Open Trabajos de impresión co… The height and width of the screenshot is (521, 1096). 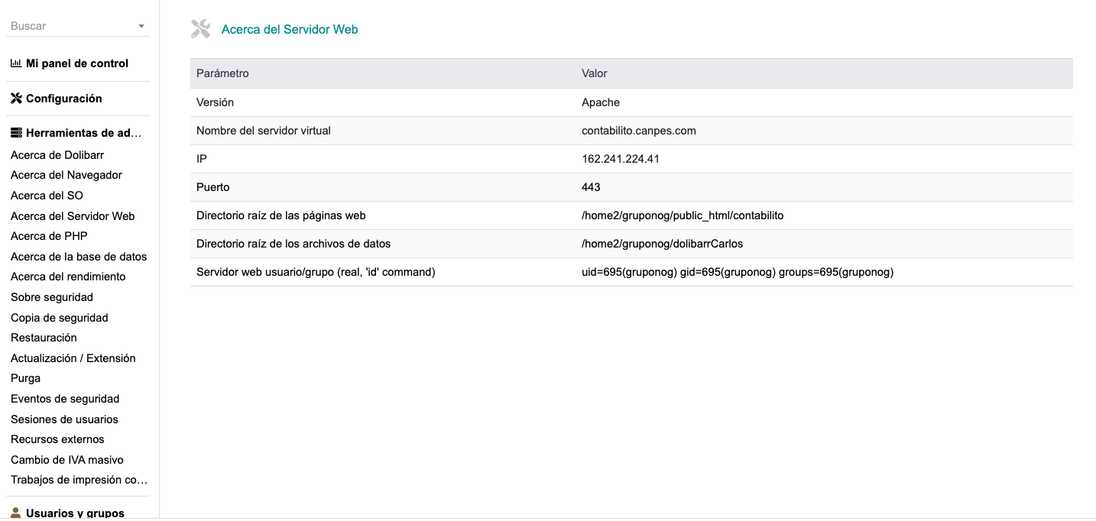tap(79, 480)
